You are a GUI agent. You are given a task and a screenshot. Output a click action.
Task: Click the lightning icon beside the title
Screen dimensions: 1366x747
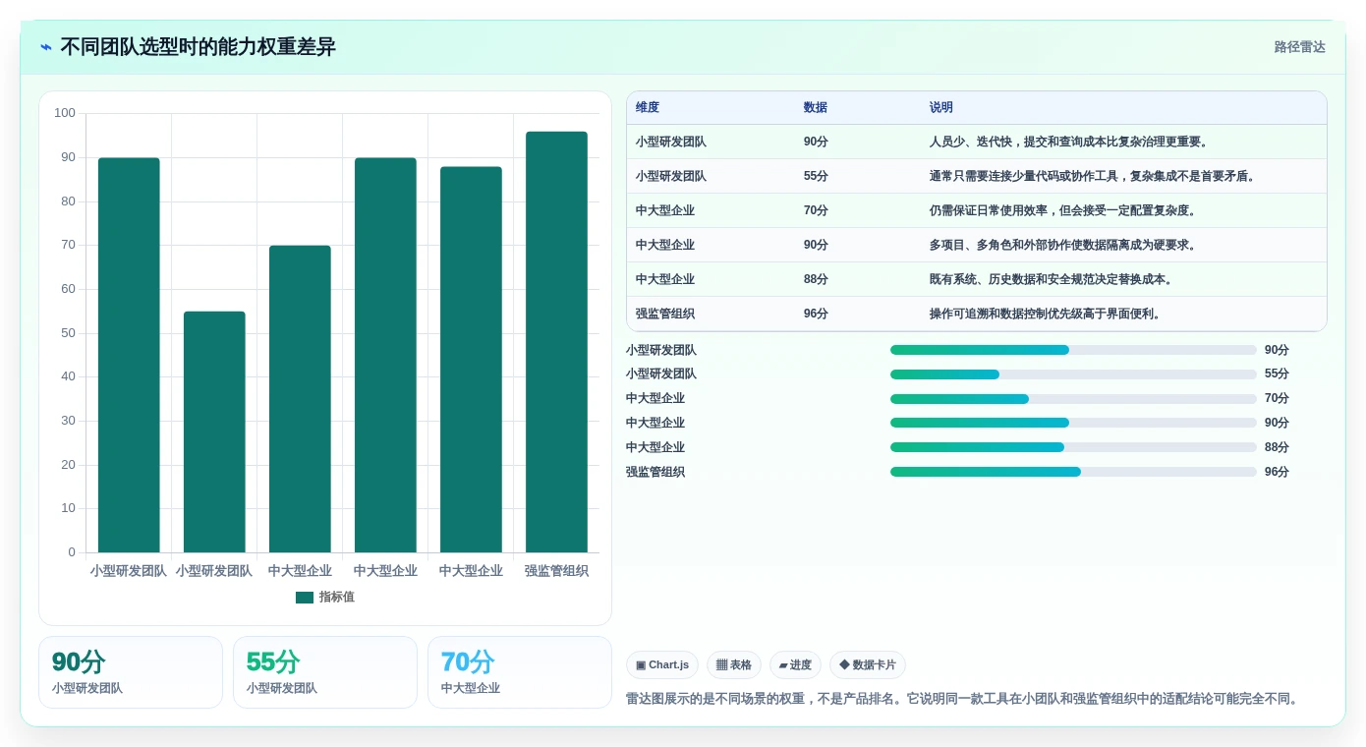click(x=46, y=47)
